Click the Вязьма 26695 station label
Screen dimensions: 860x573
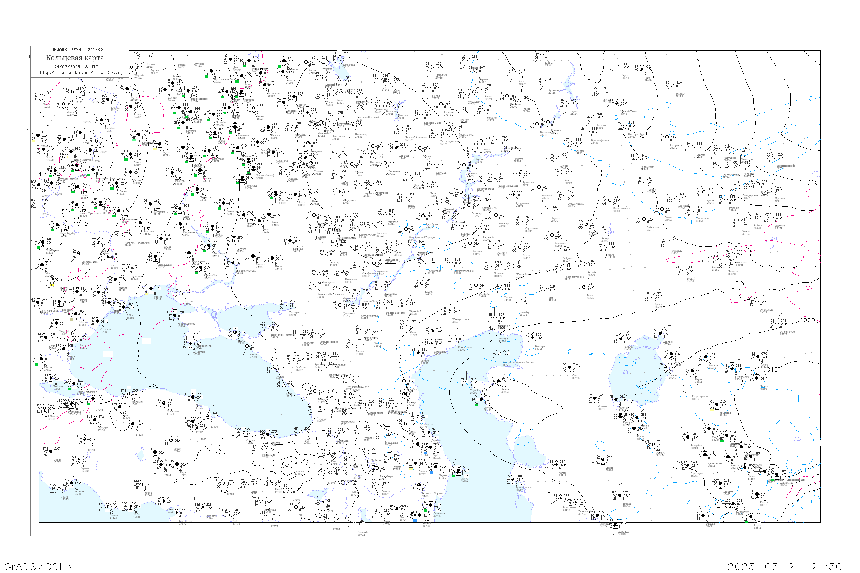[275, 137]
